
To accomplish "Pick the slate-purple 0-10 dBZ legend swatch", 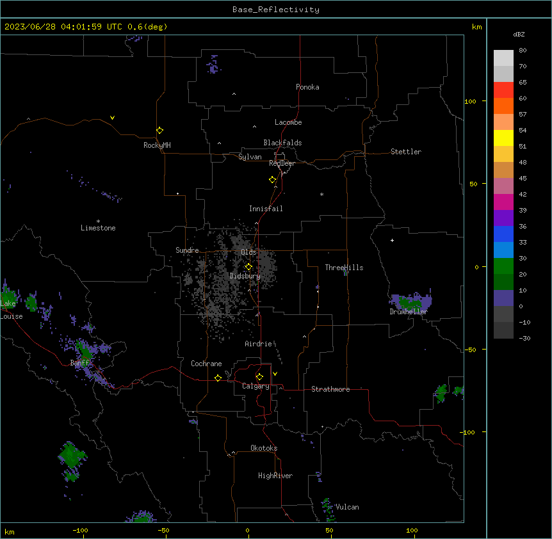I will point(503,298).
